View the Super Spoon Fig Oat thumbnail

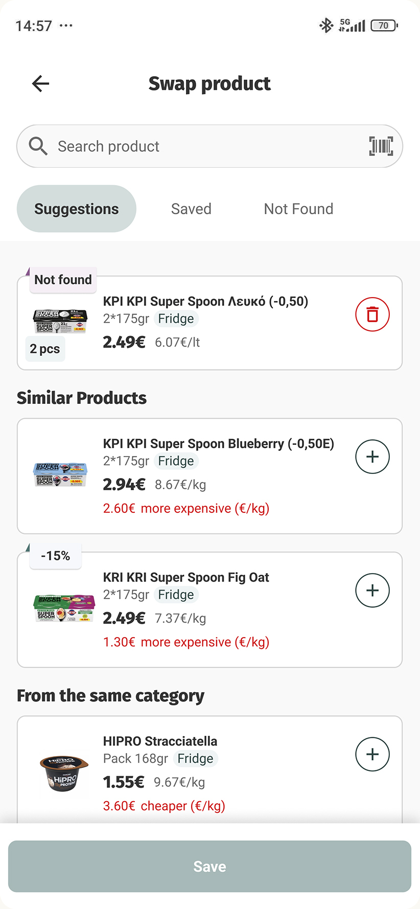pyautogui.click(x=64, y=608)
